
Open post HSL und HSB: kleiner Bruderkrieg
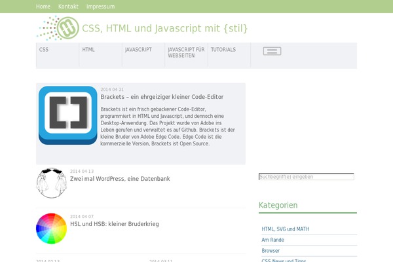coord(114,224)
